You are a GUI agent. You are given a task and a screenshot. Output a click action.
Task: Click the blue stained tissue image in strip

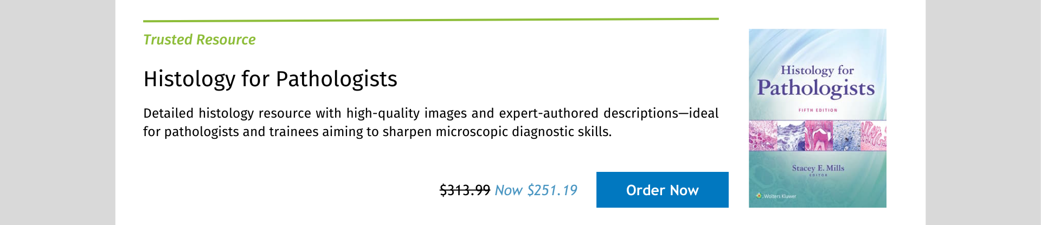click(x=847, y=136)
